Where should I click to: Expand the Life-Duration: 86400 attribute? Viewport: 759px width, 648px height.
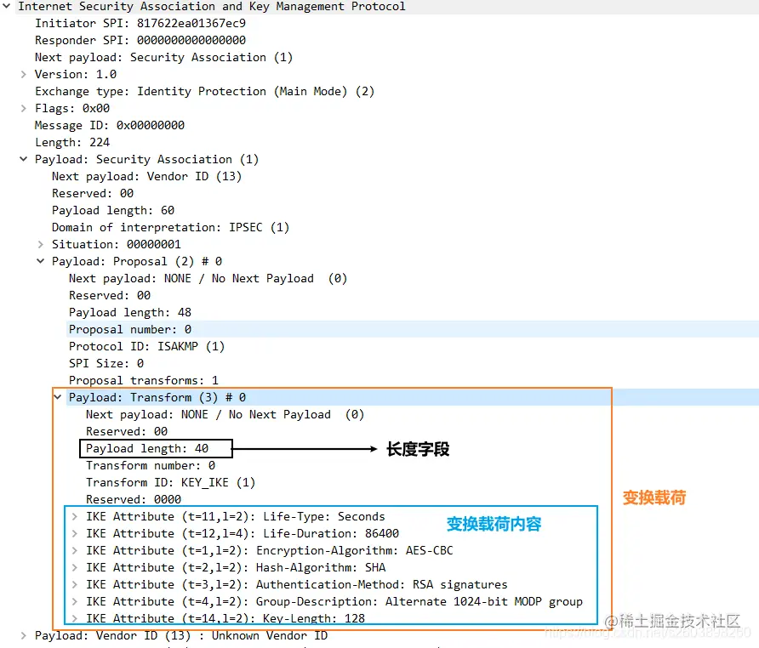(x=75, y=533)
